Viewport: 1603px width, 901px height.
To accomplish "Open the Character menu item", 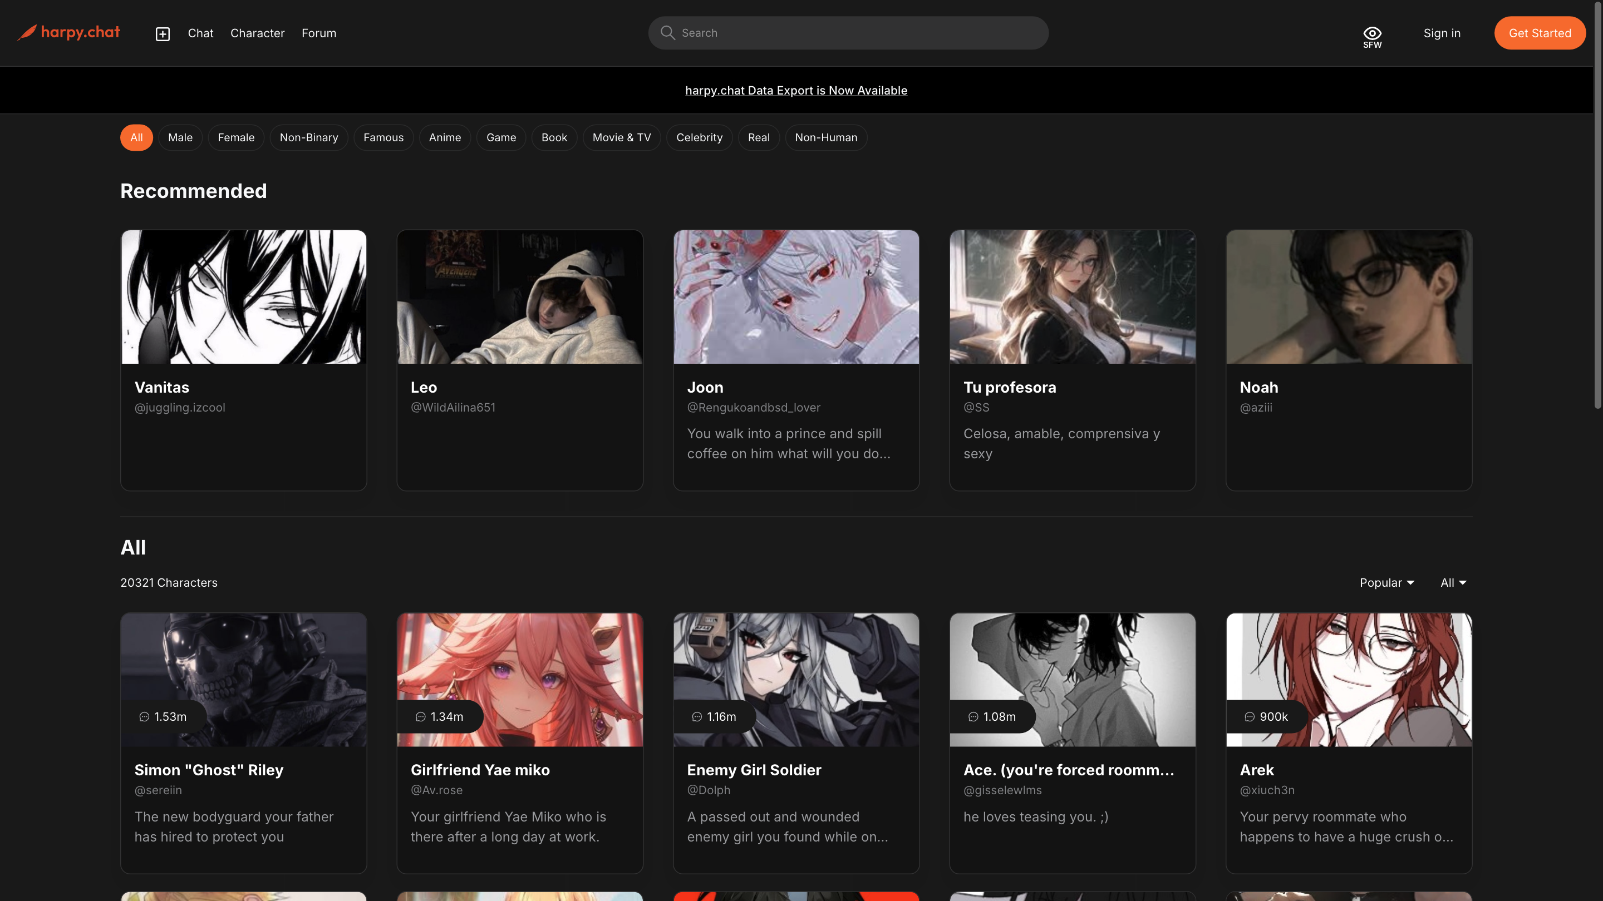I will tap(257, 33).
